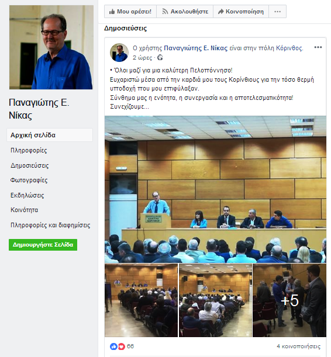Select Αρχική σελίδα in sidebar menu
The height and width of the screenshot is (357, 331).
point(50,135)
